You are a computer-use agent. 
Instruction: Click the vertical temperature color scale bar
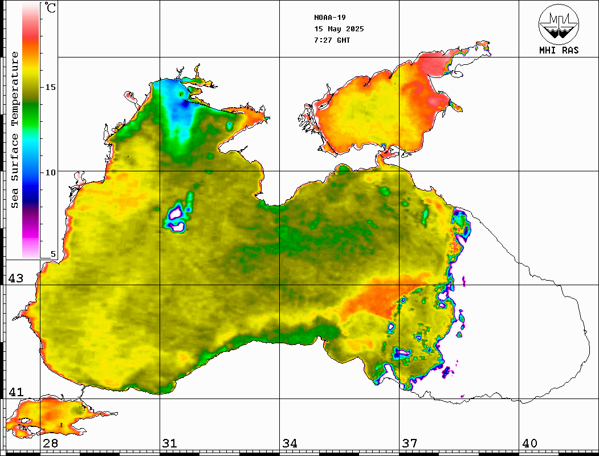(x=31, y=132)
